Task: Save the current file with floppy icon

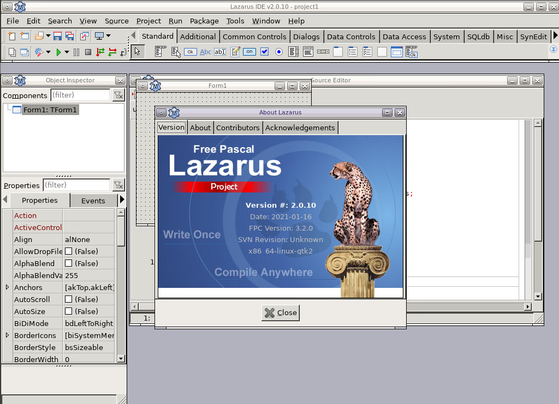Action: 57,36
